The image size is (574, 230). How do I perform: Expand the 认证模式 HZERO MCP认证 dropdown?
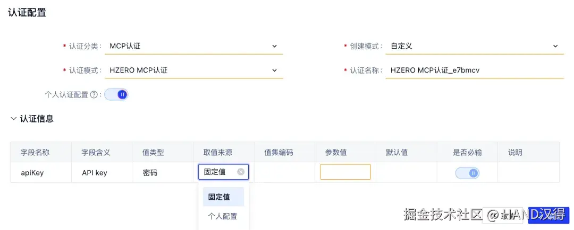pyautogui.click(x=274, y=70)
